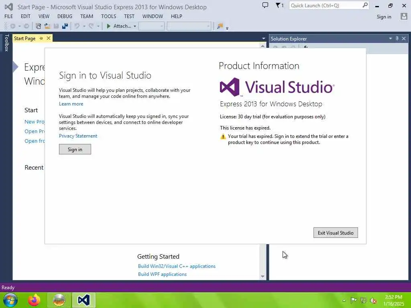Click the Undo toolbar icon
The width and height of the screenshot is (411, 308).
point(77,26)
